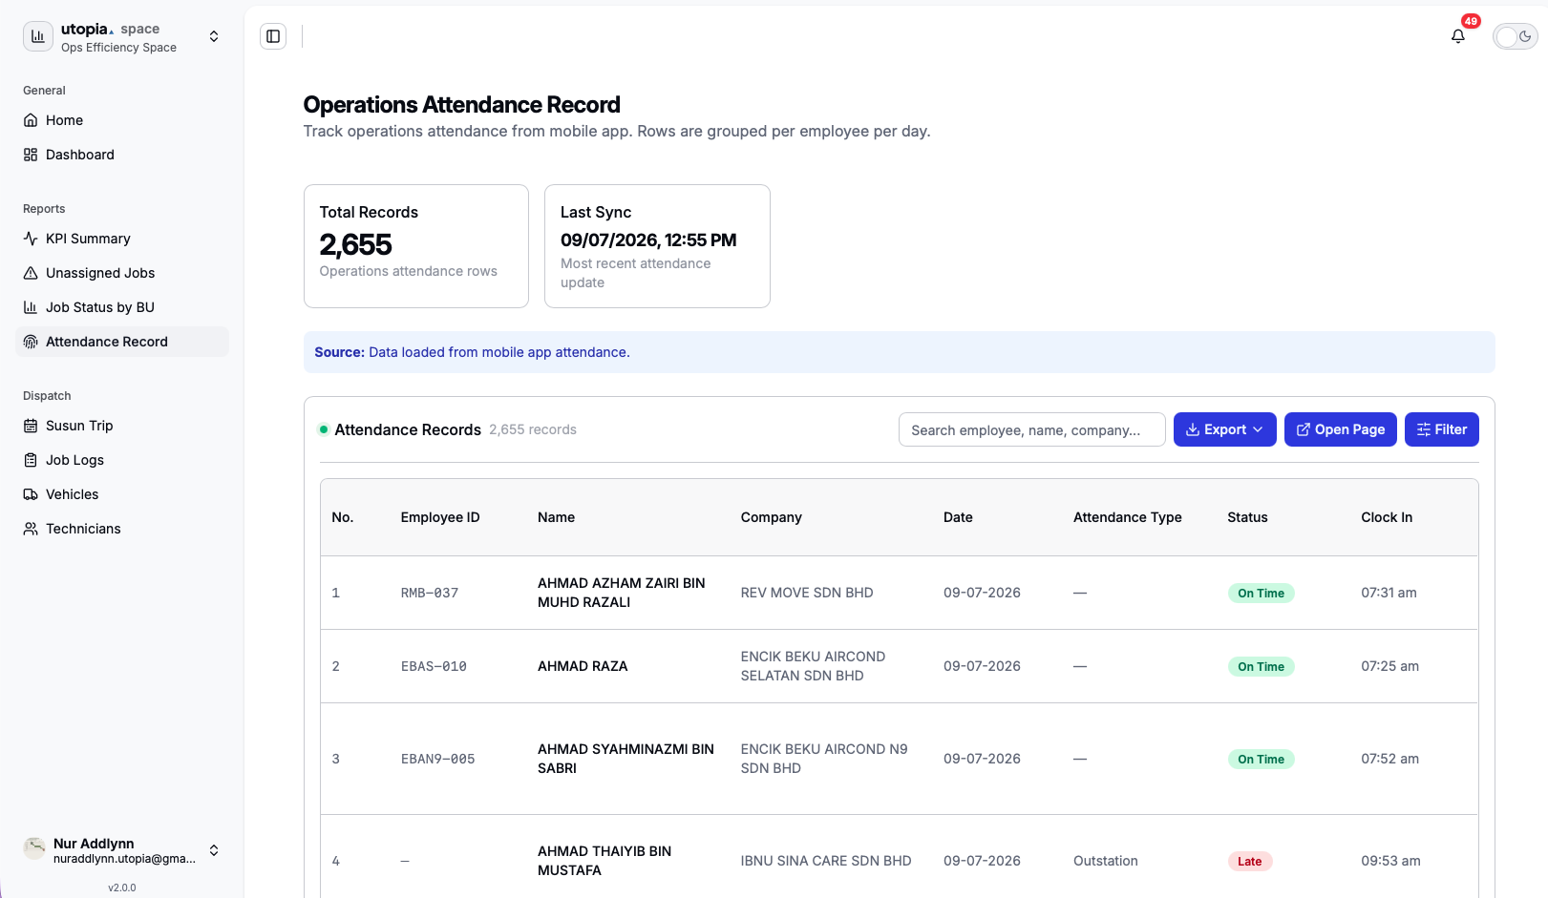Click the search employee input field
Viewport: 1548px width, 898px height.
click(x=1031, y=429)
